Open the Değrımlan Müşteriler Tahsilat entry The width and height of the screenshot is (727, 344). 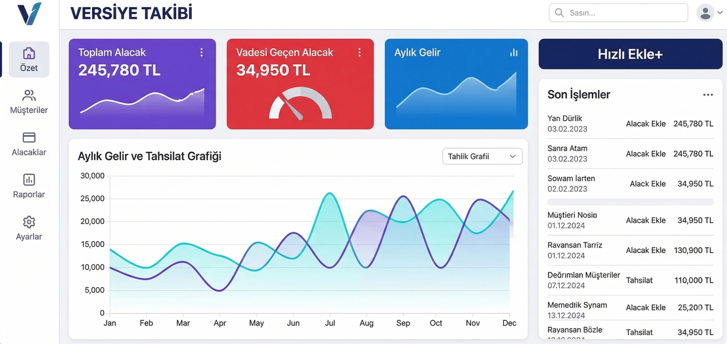[630, 280]
